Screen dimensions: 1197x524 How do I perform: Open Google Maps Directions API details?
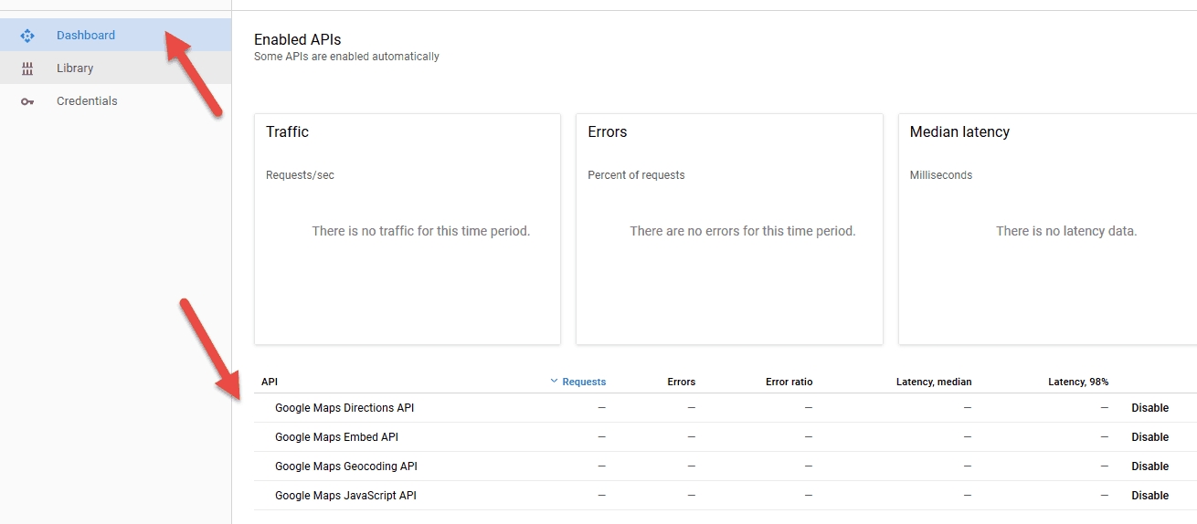(x=344, y=408)
